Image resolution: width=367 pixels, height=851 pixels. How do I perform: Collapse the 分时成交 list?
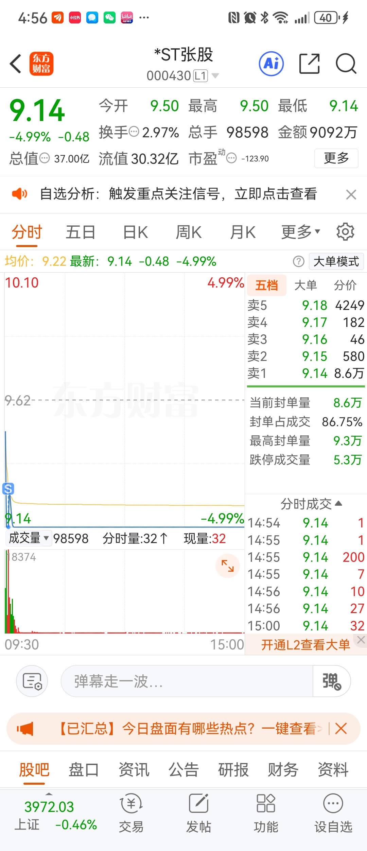[x=311, y=504]
